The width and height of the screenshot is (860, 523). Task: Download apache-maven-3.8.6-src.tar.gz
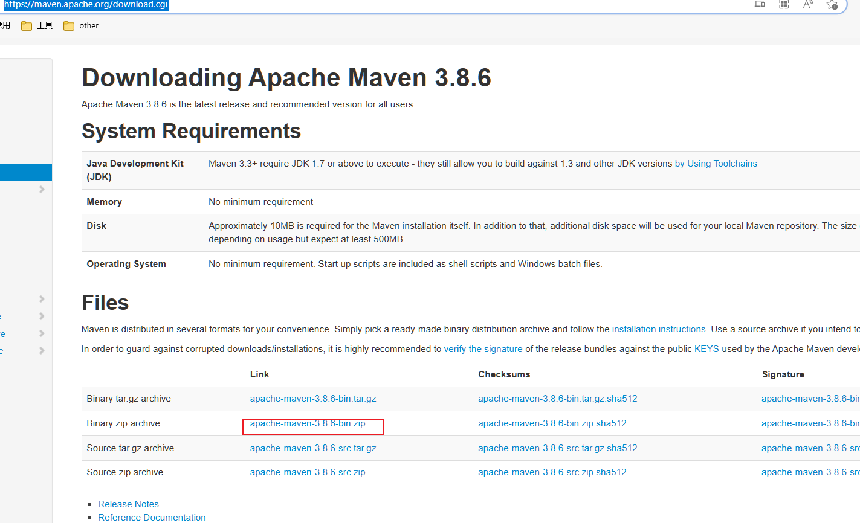click(313, 448)
